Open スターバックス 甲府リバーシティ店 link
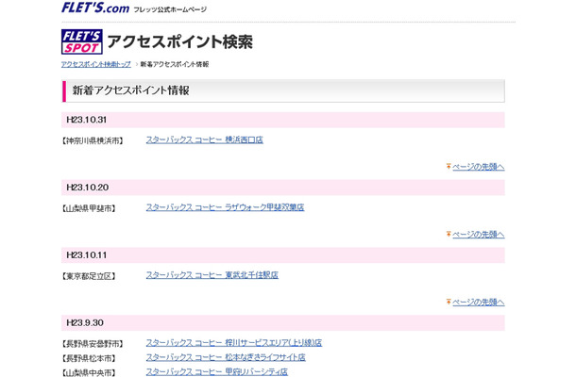The height and width of the screenshot is (377, 576). click(217, 371)
